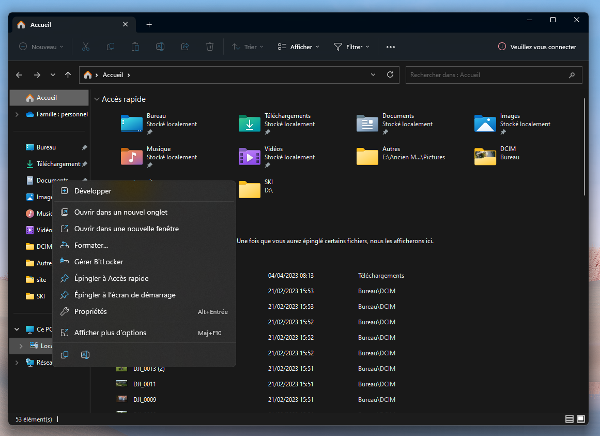The image size is (600, 436).
Task: Open the Filtrer dropdown
Action: 351,47
